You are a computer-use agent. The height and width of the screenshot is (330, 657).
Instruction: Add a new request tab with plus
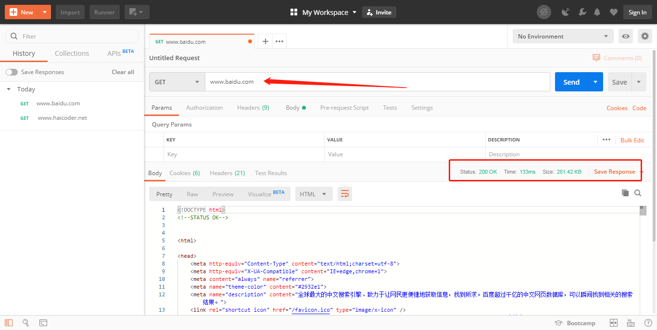pyautogui.click(x=265, y=41)
